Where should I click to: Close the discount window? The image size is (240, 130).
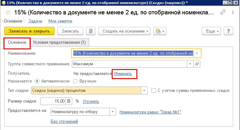(x=236, y=3)
